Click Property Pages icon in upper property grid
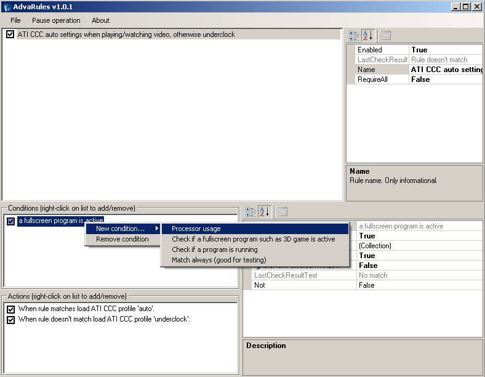Image resolution: width=485 pixels, height=377 pixels. pyautogui.click(x=385, y=36)
